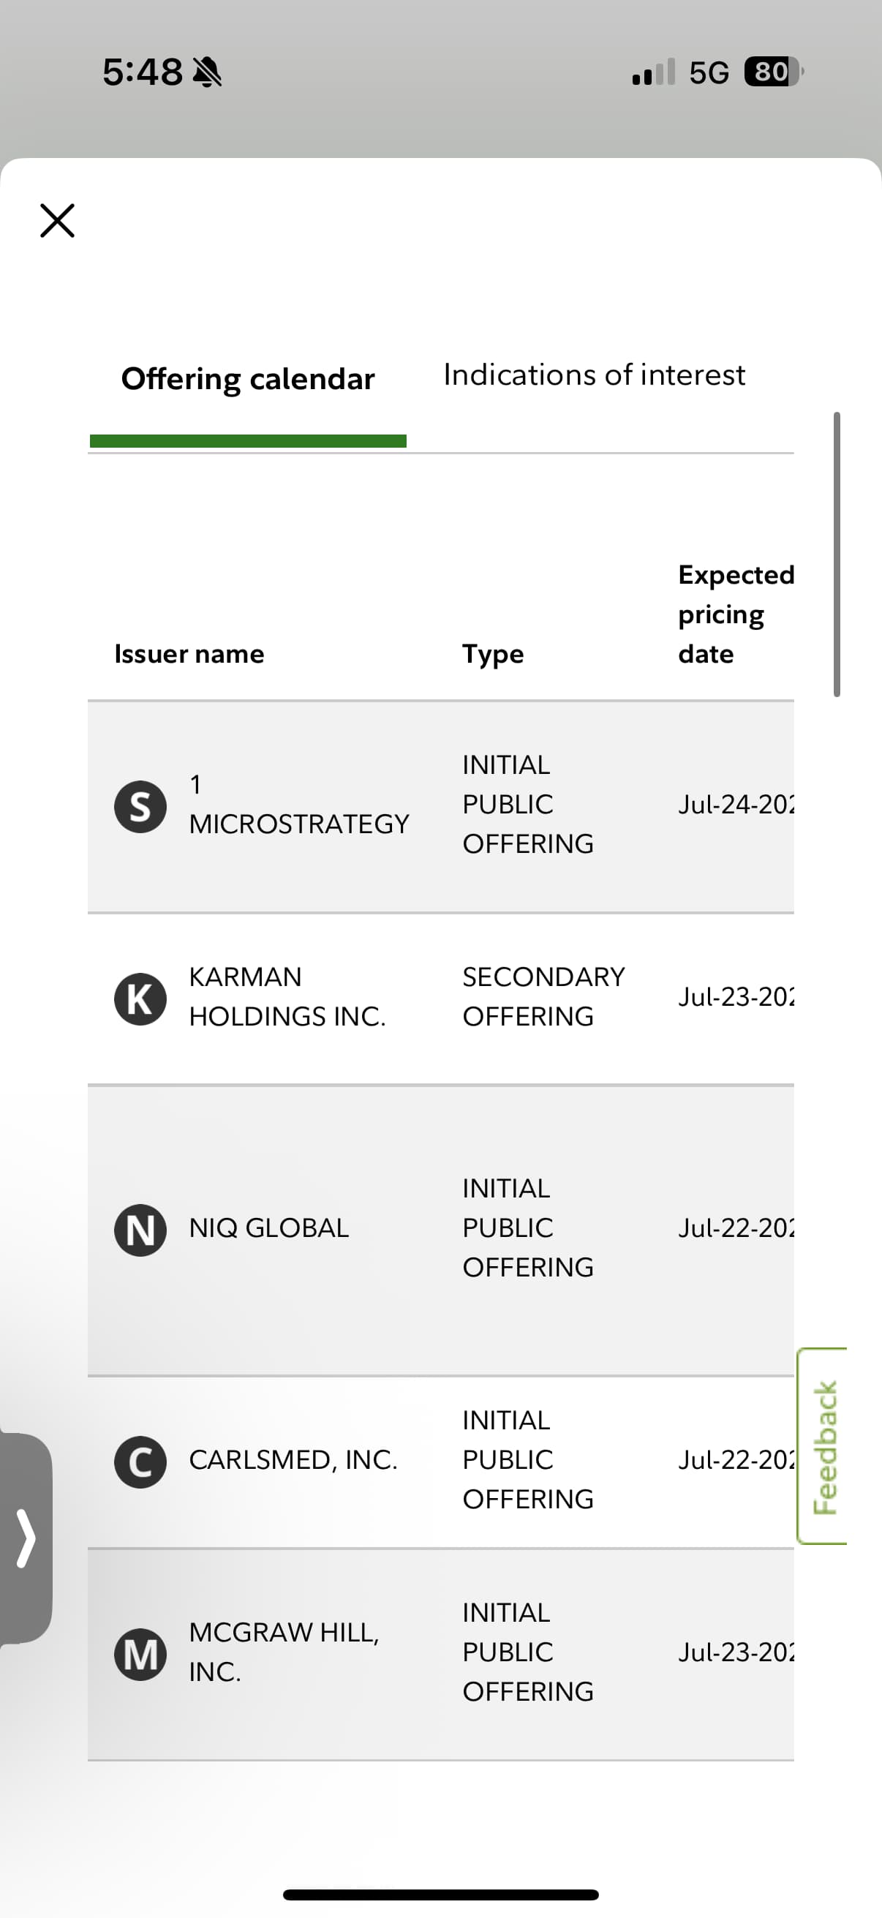Sort by Type column header
Screen dimensions: 882x1918
pos(493,654)
